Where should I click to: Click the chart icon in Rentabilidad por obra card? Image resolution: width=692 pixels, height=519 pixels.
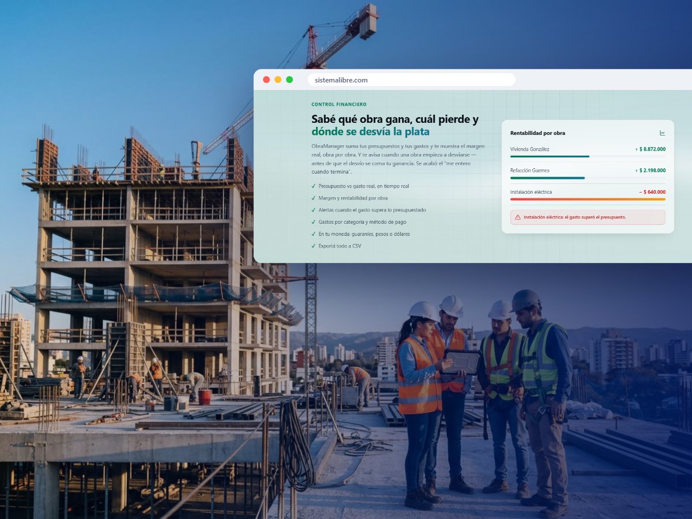663,133
